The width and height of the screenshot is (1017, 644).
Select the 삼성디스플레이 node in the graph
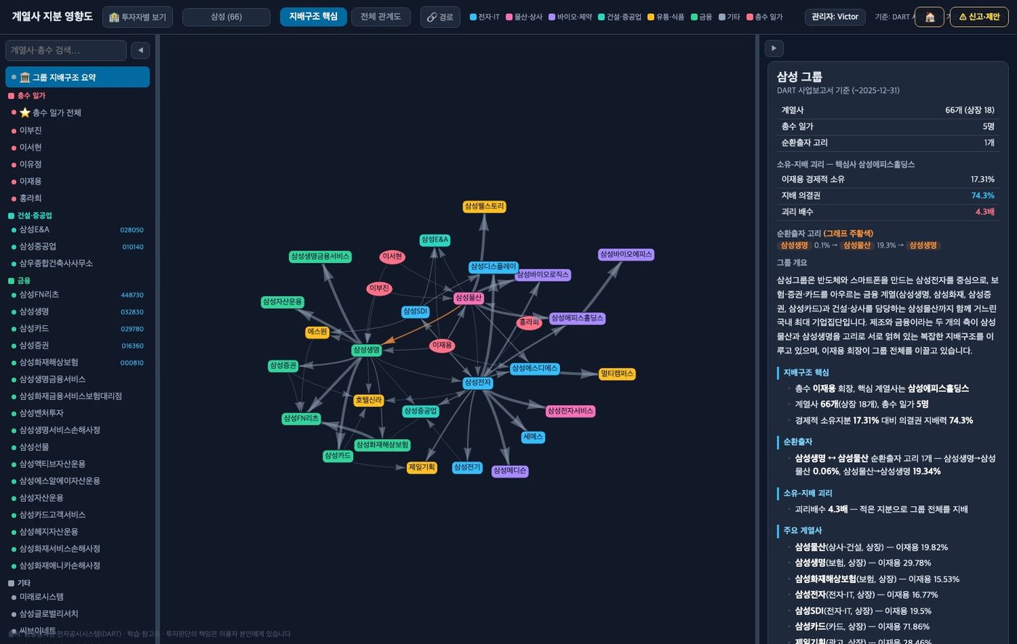[x=493, y=267]
